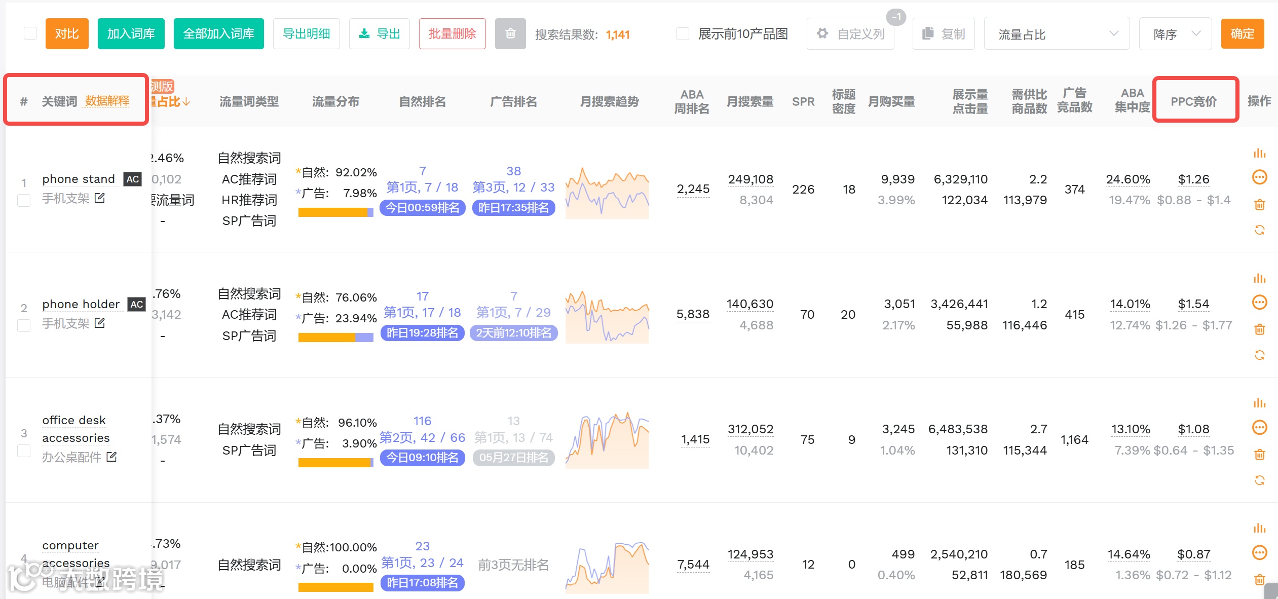Screen dimensions: 1278x599
Task: Delete office desk accessories row via trash icon
Action: point(1259,455)
